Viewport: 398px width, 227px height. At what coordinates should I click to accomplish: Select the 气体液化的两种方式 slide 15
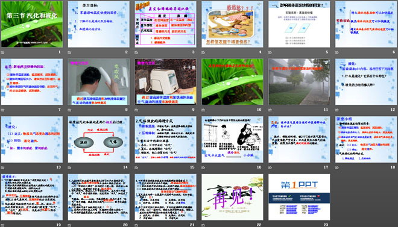[x=165, y=139]
